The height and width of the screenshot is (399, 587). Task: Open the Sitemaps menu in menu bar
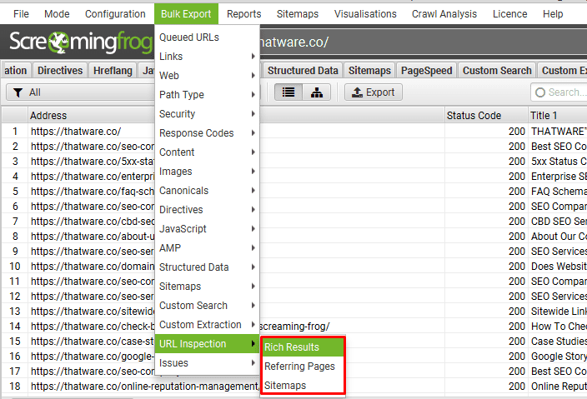[298, 14]
